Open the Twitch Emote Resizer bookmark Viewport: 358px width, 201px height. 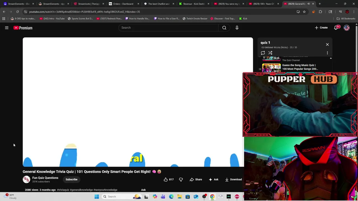pyautogui.click(x=195, y=18)
